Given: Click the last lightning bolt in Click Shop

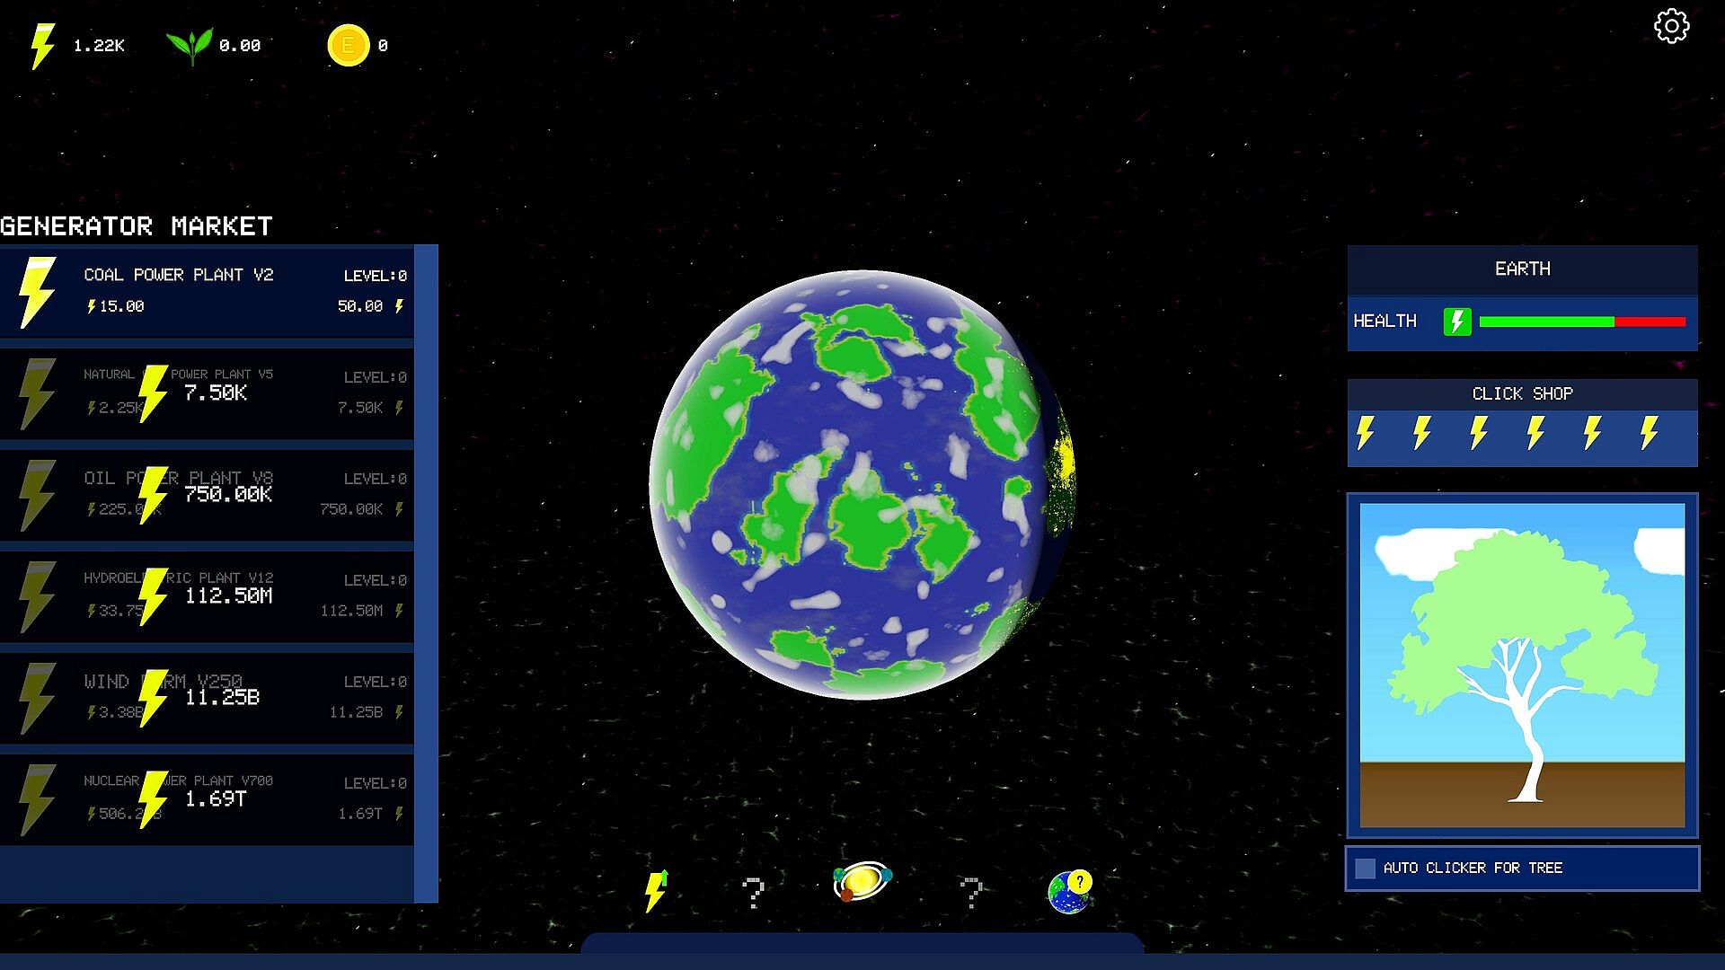Looking at the screenshot, I should coord(1649,433).
